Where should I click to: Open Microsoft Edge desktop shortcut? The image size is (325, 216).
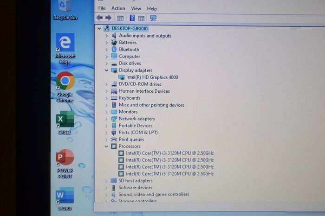65,49
